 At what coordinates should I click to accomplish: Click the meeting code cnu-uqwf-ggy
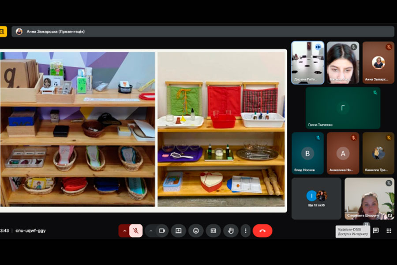(30, 231)
